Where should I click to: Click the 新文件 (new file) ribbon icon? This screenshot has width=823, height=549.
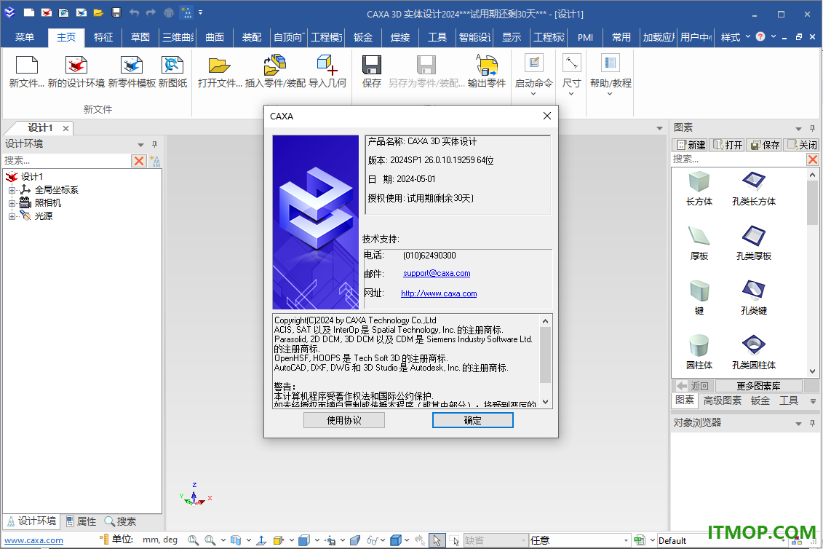[x=26, y=66]
